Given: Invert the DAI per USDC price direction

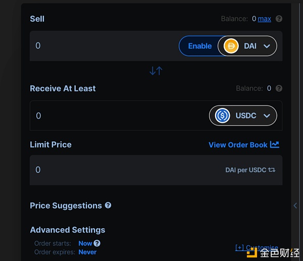Looking at the screenshot, I should [272, 170].
